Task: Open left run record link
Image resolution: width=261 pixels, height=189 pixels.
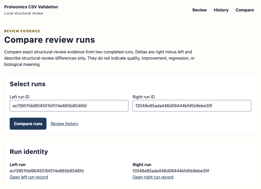Action: click(29, 177)
